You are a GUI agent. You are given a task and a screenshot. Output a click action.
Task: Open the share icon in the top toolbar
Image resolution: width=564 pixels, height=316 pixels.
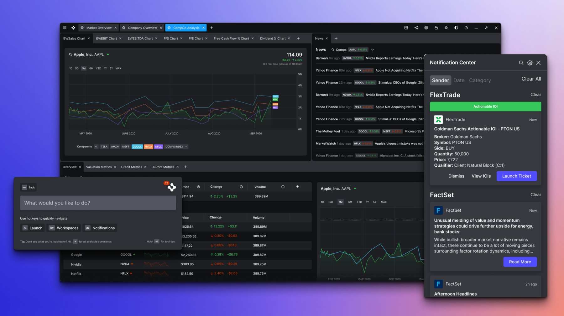point(416,28)
